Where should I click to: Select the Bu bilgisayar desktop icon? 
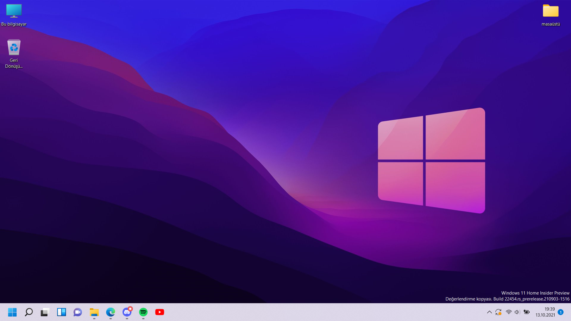point(14,15)
